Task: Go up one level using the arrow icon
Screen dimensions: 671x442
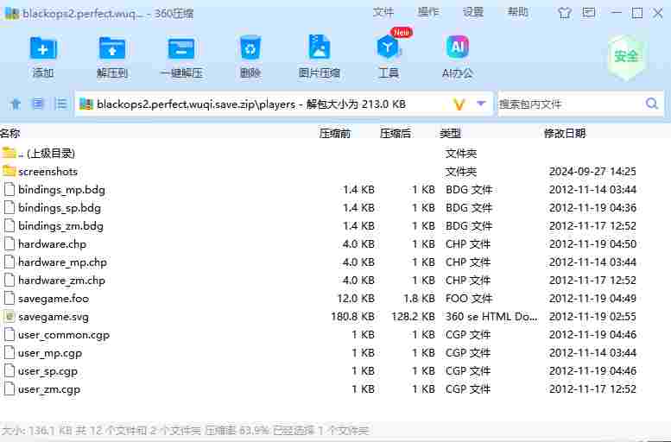Action: [x=16, y=104]
